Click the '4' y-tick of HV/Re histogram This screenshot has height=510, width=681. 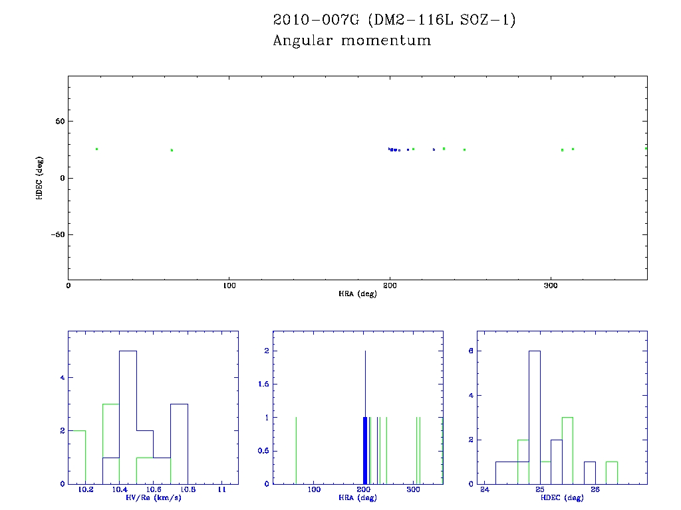coord(63,378)
